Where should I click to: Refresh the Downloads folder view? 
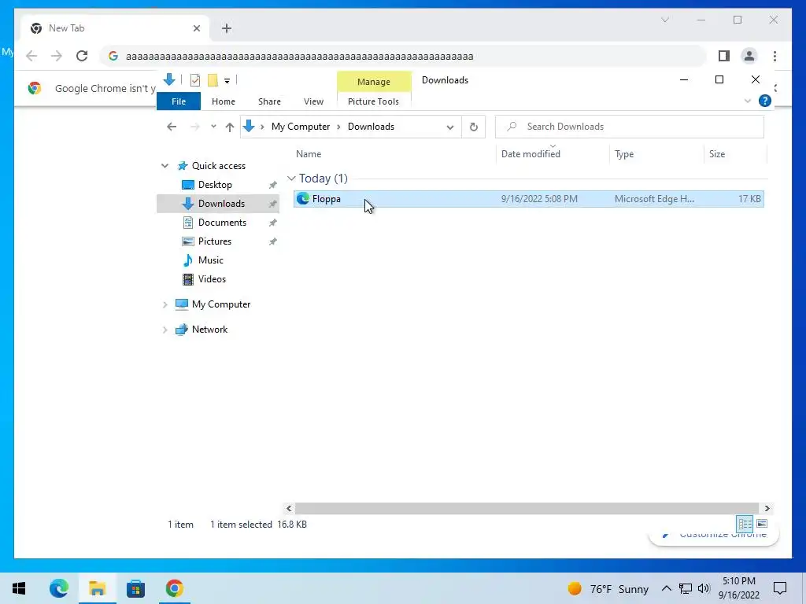[473, 127]
